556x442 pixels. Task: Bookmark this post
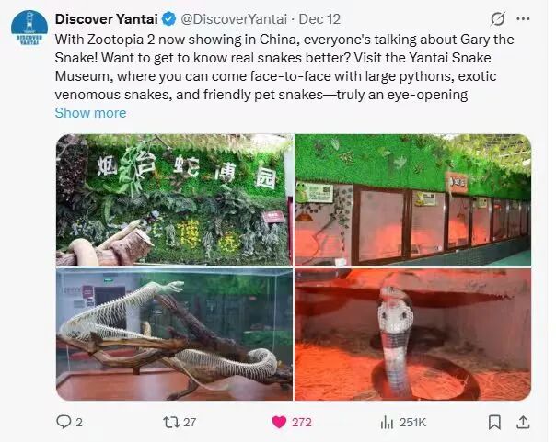click(494, 422)
